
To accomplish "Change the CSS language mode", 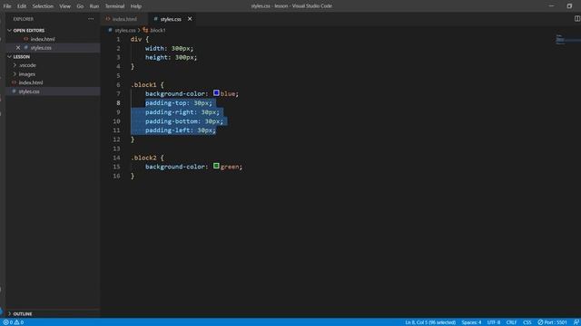I will (x=527, y=322).
